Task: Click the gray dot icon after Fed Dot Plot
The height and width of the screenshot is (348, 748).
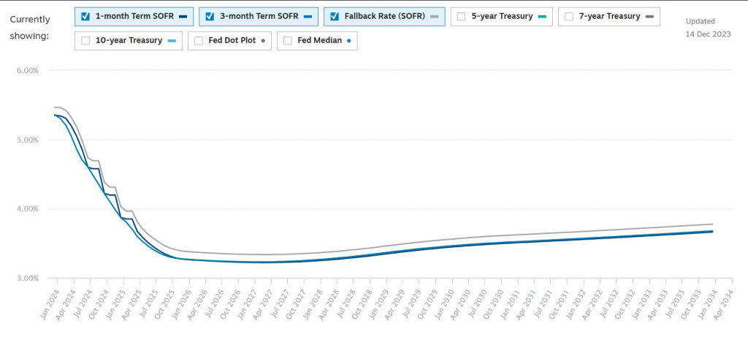Action: pos(261,42)
